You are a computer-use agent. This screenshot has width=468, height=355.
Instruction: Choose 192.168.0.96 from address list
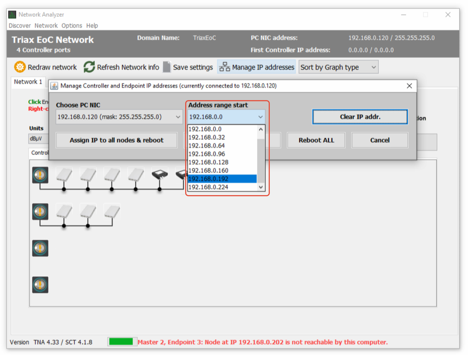[222, 154]
